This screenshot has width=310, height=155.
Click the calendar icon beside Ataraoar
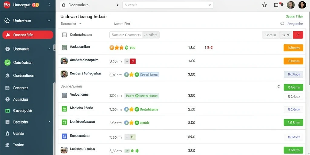coord(8,88)
